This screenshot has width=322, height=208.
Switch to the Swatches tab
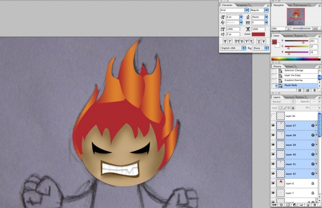[x=288, y=36]
